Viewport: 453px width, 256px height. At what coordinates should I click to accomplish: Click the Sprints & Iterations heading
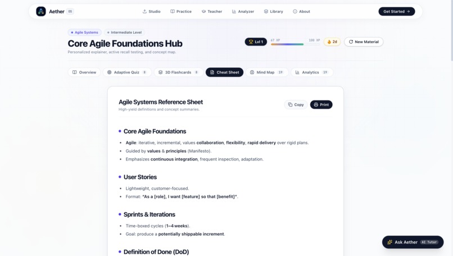point(150,214)
